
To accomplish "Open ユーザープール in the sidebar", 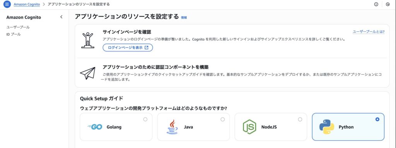I will (x=18, y=27).
